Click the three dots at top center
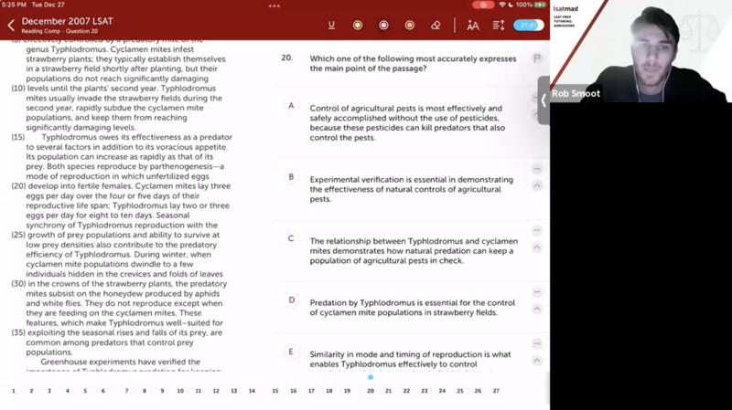Image resolution: width=732 pixels, height=410 pixels. pyautogui.click(x=274, y=5)
